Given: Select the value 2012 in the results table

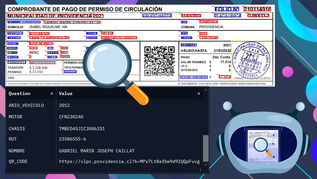Looking at the screenshot, I should pos(64,105).
